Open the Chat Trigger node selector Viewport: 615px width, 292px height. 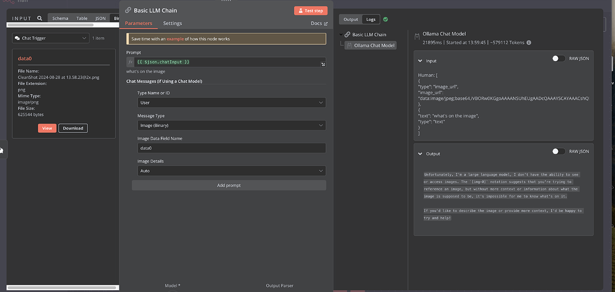(51, 38)
